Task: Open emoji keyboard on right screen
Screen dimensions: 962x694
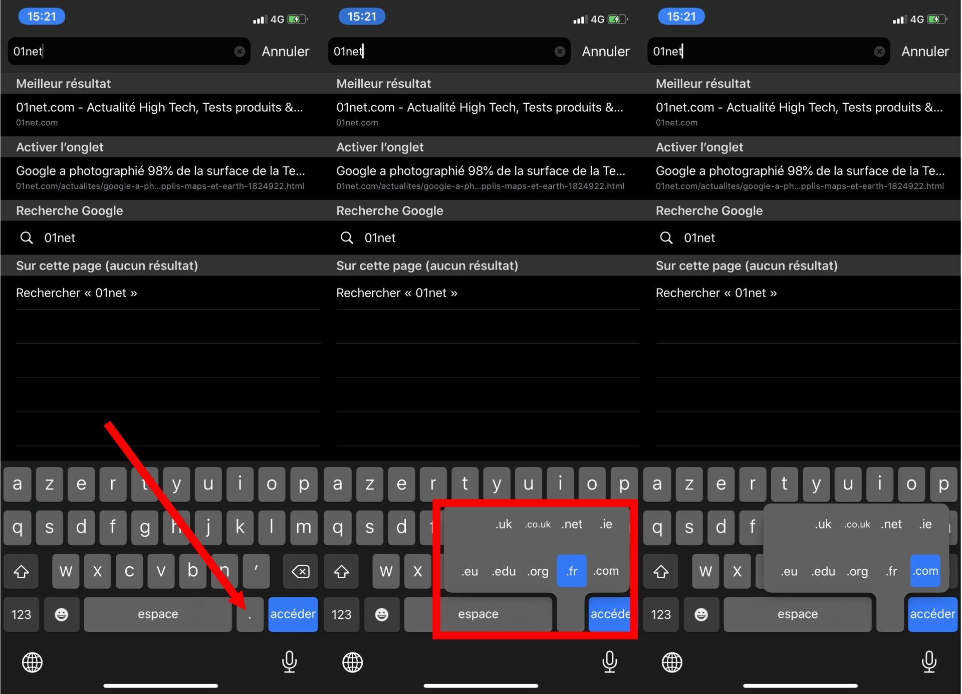Action: pyautogui.click(x=701, y=614)
